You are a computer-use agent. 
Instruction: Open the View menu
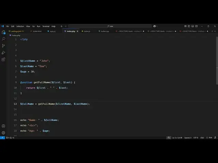[28, 26]
